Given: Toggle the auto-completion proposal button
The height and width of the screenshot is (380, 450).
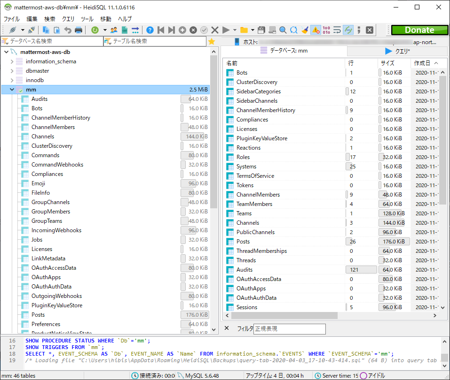Looking at the screenshot, I should (x=348, y=30).
